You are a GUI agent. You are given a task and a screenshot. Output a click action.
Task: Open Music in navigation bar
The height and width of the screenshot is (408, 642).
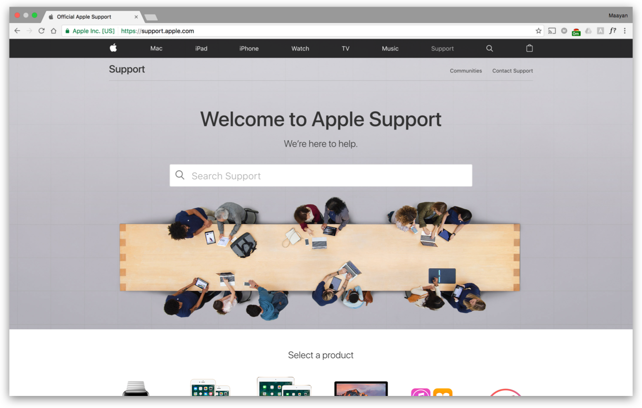click(x=390, y=49)
